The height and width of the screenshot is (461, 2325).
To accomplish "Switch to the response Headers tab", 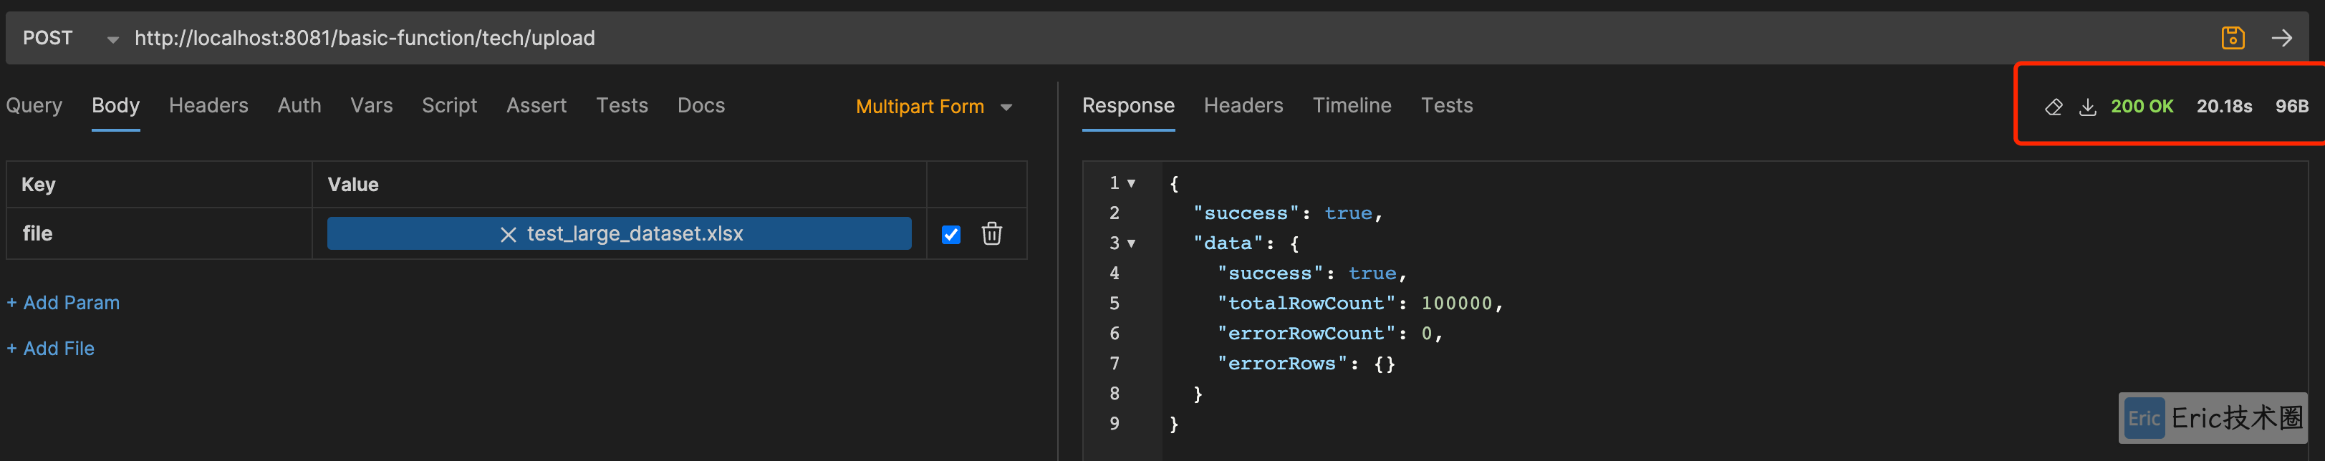I will (1243, 105).
